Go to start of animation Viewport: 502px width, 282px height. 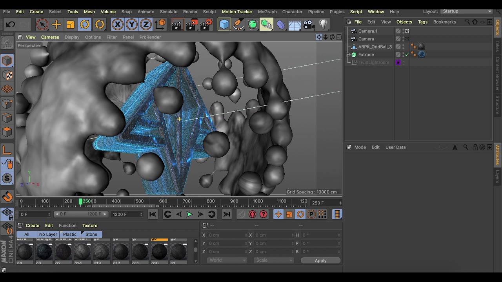click(x=153, y=214)
